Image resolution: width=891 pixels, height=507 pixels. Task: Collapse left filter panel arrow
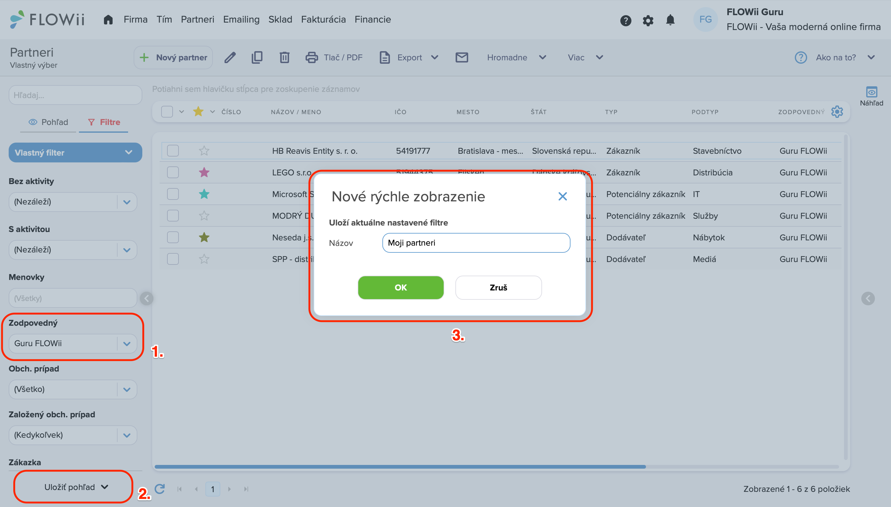click(x=147, y=299)
